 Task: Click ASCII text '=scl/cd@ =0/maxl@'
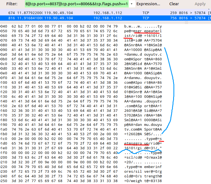(143, 158)
